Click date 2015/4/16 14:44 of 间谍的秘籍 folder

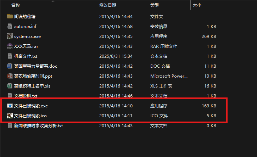click(x=116, y=16)
